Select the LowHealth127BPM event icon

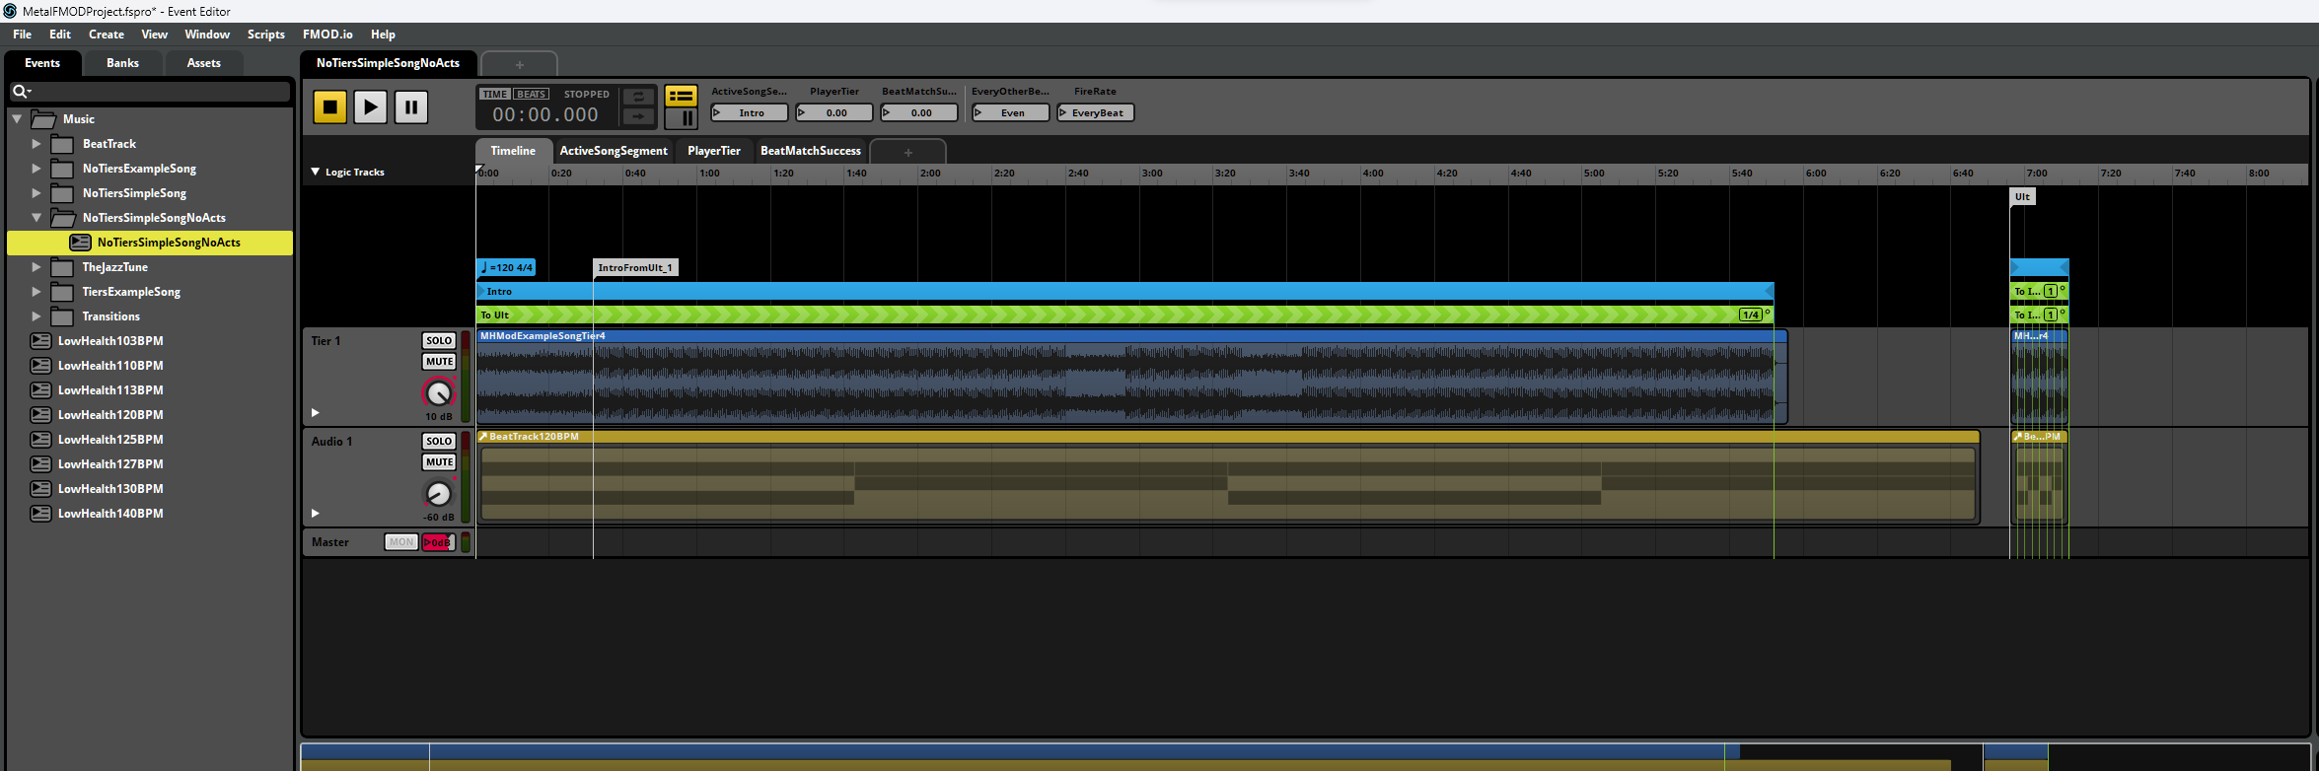40,463
